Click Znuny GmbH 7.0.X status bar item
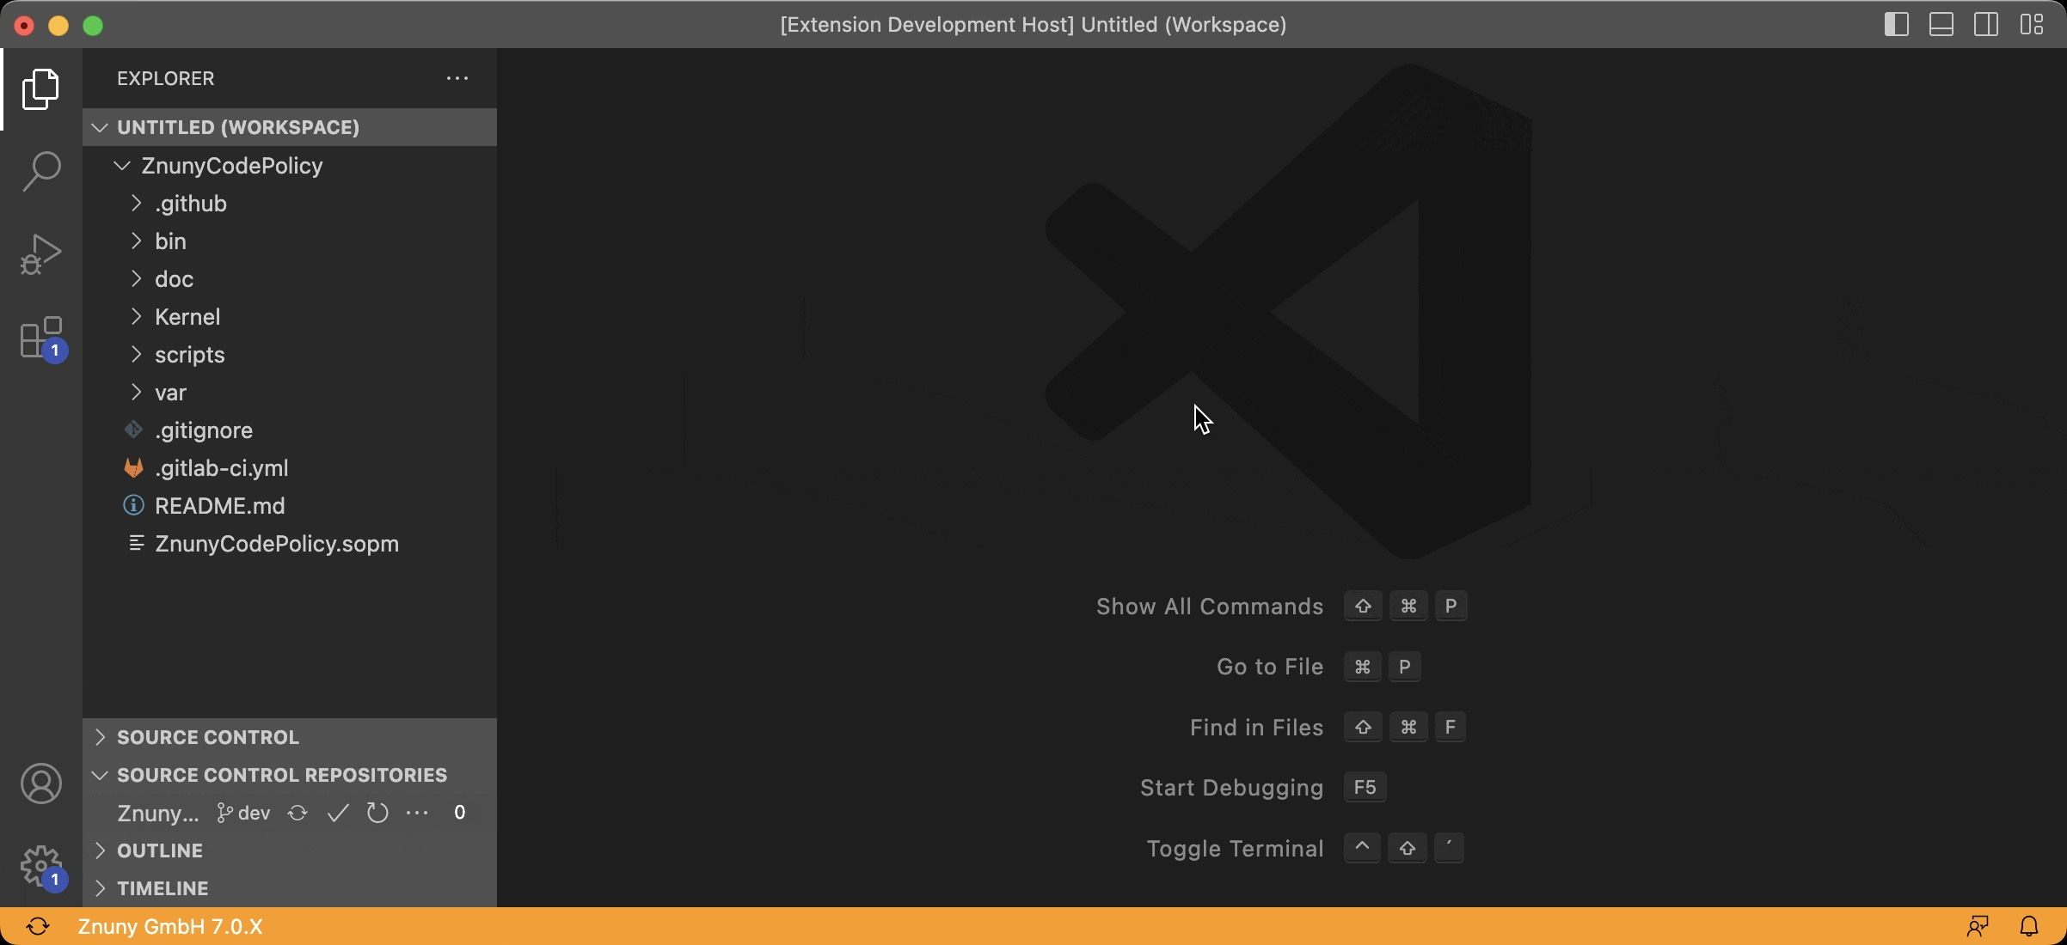Screen dimensions: 2067x945 click(169, 926)
